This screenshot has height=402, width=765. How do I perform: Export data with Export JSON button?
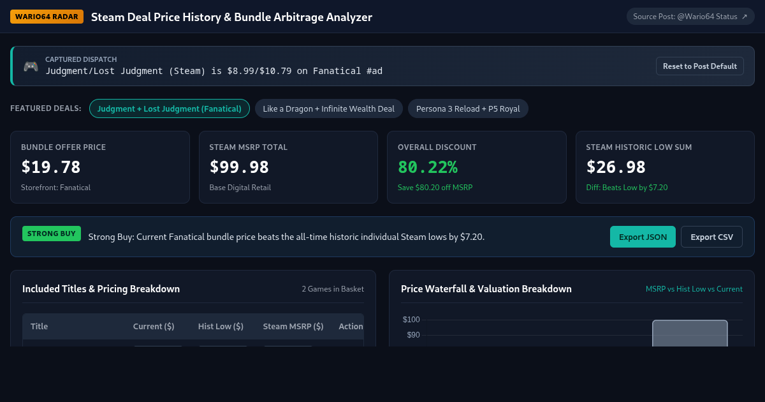coord(643,237)
